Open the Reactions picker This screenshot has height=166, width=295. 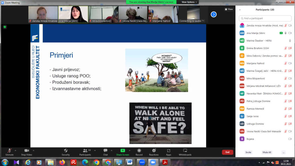(x=154, y=152)
